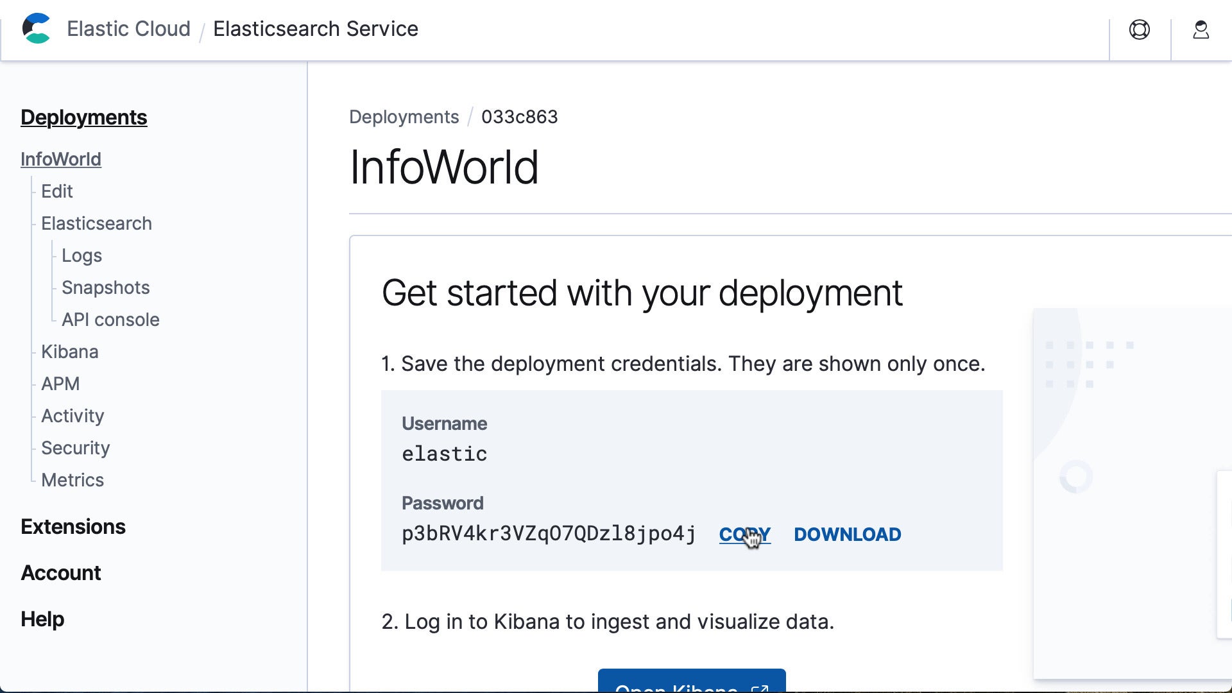Click the InfoWorld page title
This screenshot has width=1232, height=693.
[444, 167]
